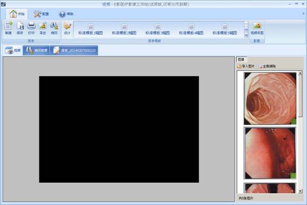Select the 图像 (Images) panel tab
The height and width of the screenshot is (205, 307).
point(241,60)
